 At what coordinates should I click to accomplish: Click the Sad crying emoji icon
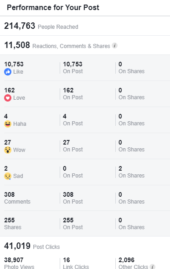(8, 176)
